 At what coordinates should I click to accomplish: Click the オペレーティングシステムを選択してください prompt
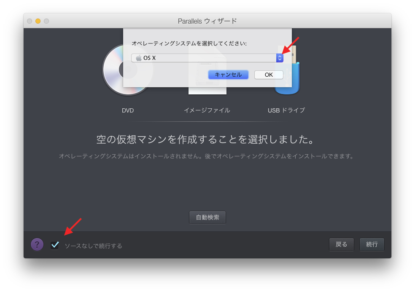tap(189, 43)
